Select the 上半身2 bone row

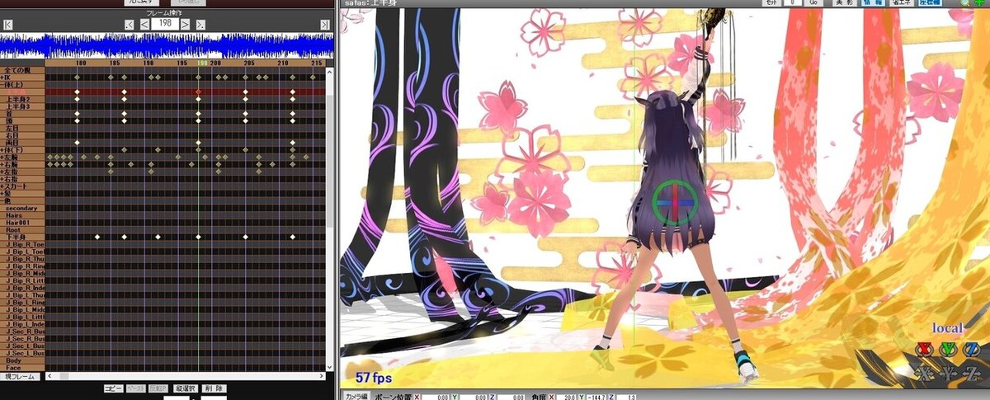pos(22,99)
